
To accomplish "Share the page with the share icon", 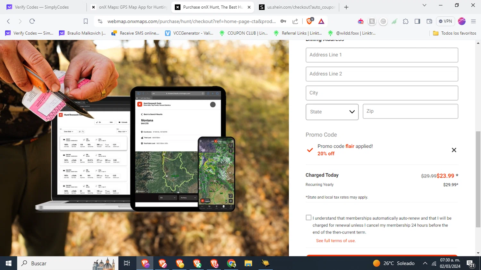I will click(295, 21).
